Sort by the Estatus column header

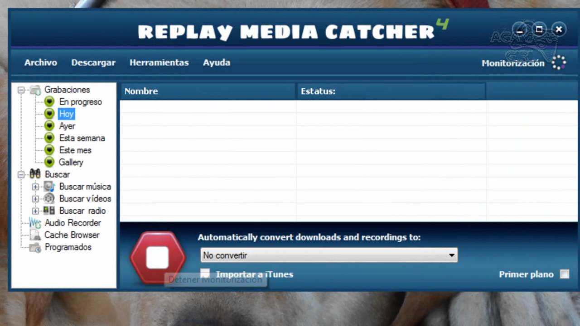391,91
